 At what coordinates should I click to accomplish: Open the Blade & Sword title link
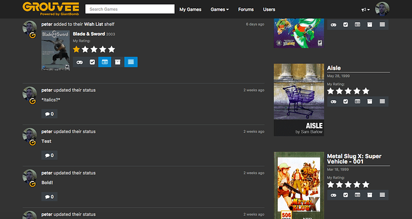(89, 34)
